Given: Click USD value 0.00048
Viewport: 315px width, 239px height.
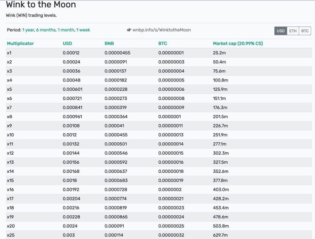Looking at the screenshot, I should 71,80.
